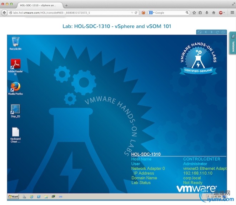Click the last blue quick-launch taskbar icon
Viewport: 236px width, 205px height.
61,196
